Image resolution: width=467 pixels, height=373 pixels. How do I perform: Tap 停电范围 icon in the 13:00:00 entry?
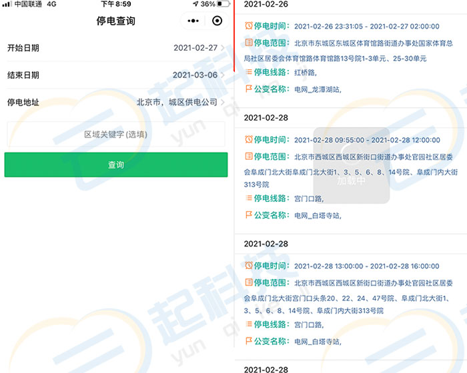point(249,282)
